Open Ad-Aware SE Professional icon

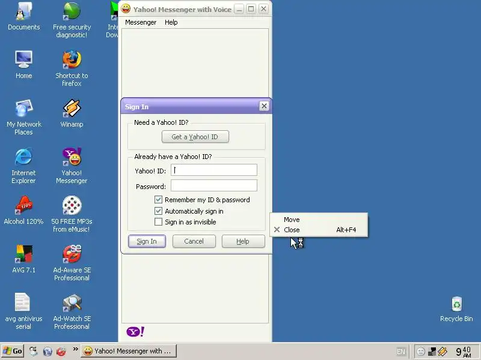[x=72, y=263]
